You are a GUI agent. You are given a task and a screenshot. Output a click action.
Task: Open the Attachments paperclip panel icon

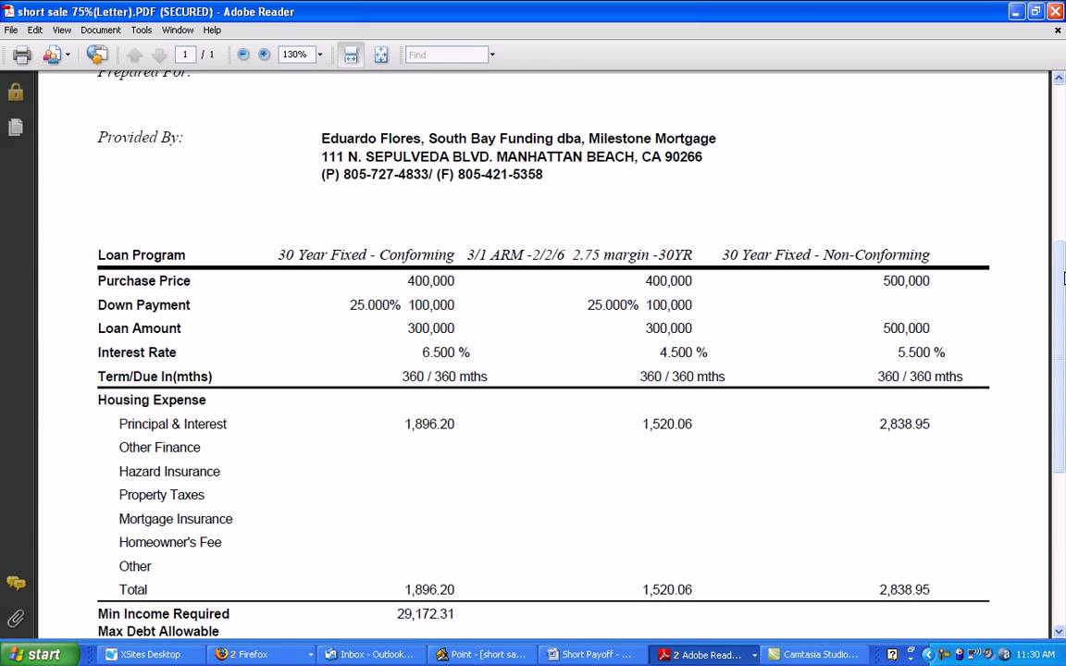pyautogui.click(x=16, y=618)
